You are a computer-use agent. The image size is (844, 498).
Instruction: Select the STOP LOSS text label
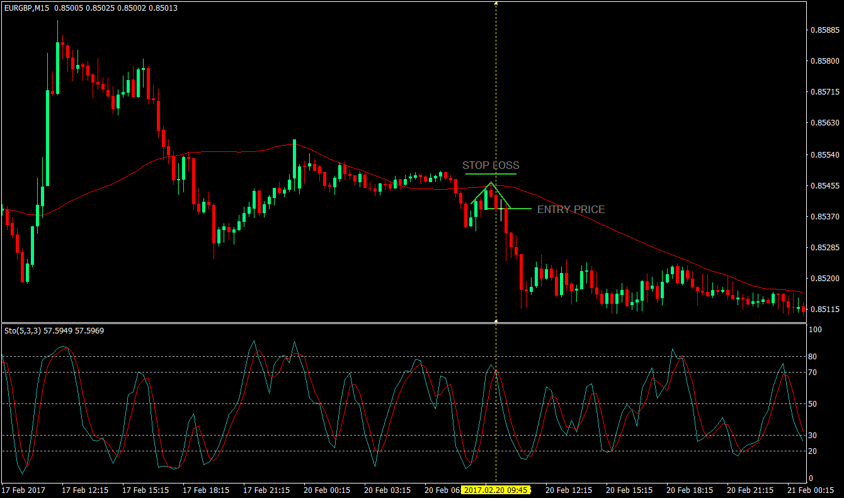[491, 165]
